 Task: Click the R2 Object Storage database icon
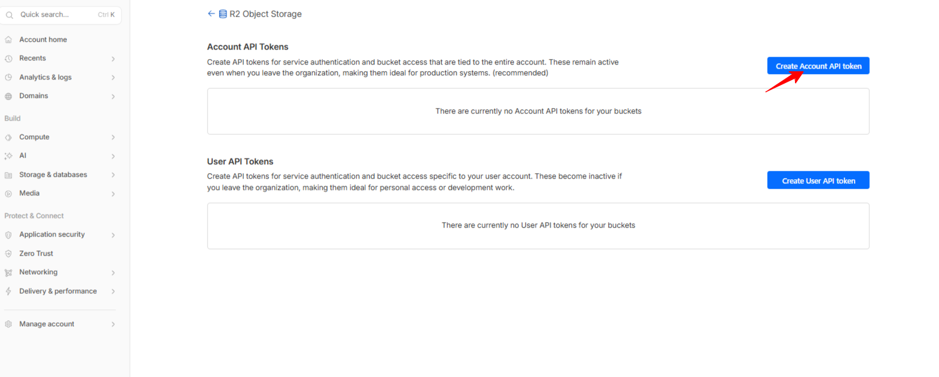[x=223, y=14]
